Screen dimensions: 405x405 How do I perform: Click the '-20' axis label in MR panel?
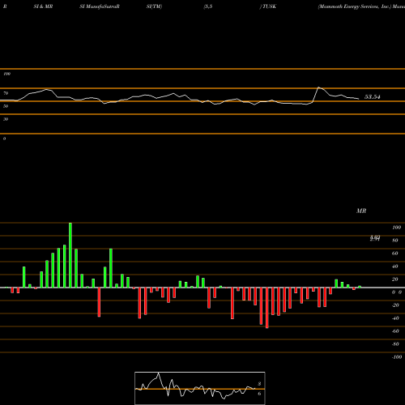tap(395, 305)
